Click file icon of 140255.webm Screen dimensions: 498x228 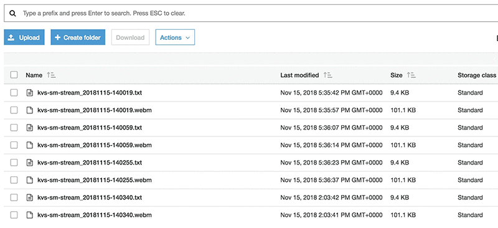tap(29, 180)
